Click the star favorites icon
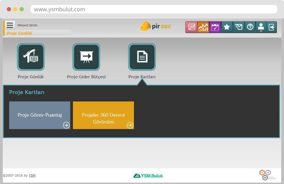 227,27
